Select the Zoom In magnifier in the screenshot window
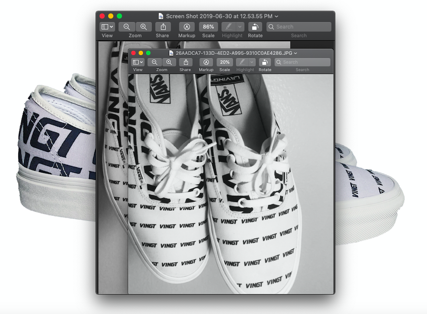The width and height of the screenshot is (427, 314). coord(144,27)
